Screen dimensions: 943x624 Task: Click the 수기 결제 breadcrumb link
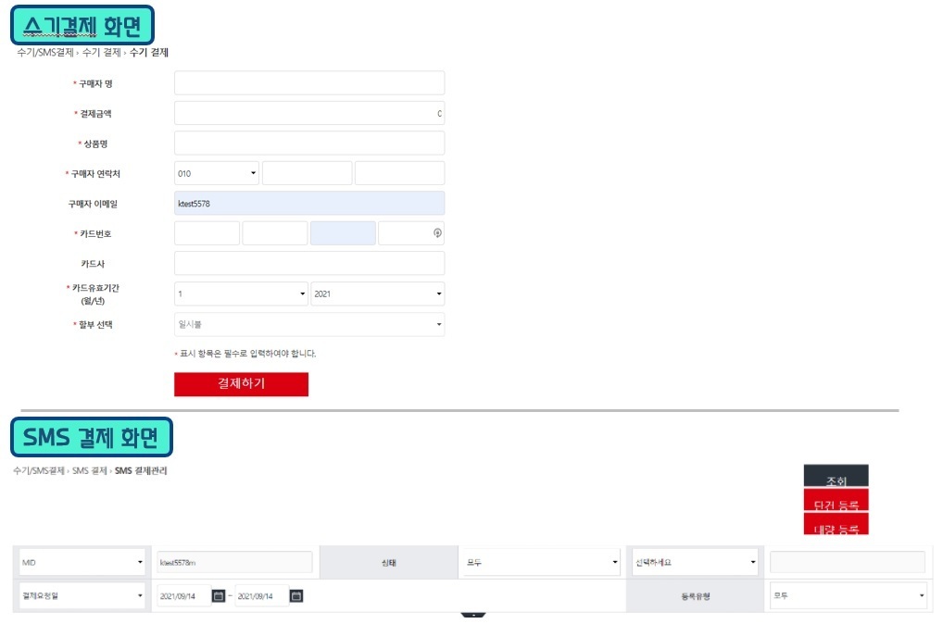pos(102,52)
